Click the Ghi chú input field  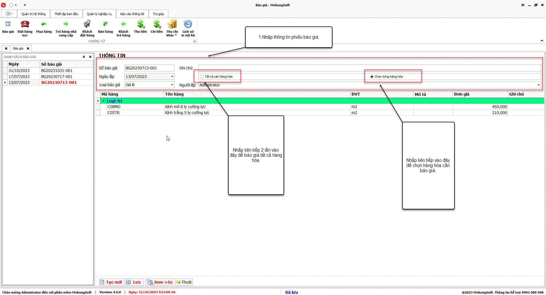(x=370, y=68)
